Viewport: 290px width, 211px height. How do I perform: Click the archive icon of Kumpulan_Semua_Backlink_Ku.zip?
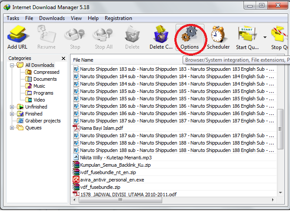[76, 165]
